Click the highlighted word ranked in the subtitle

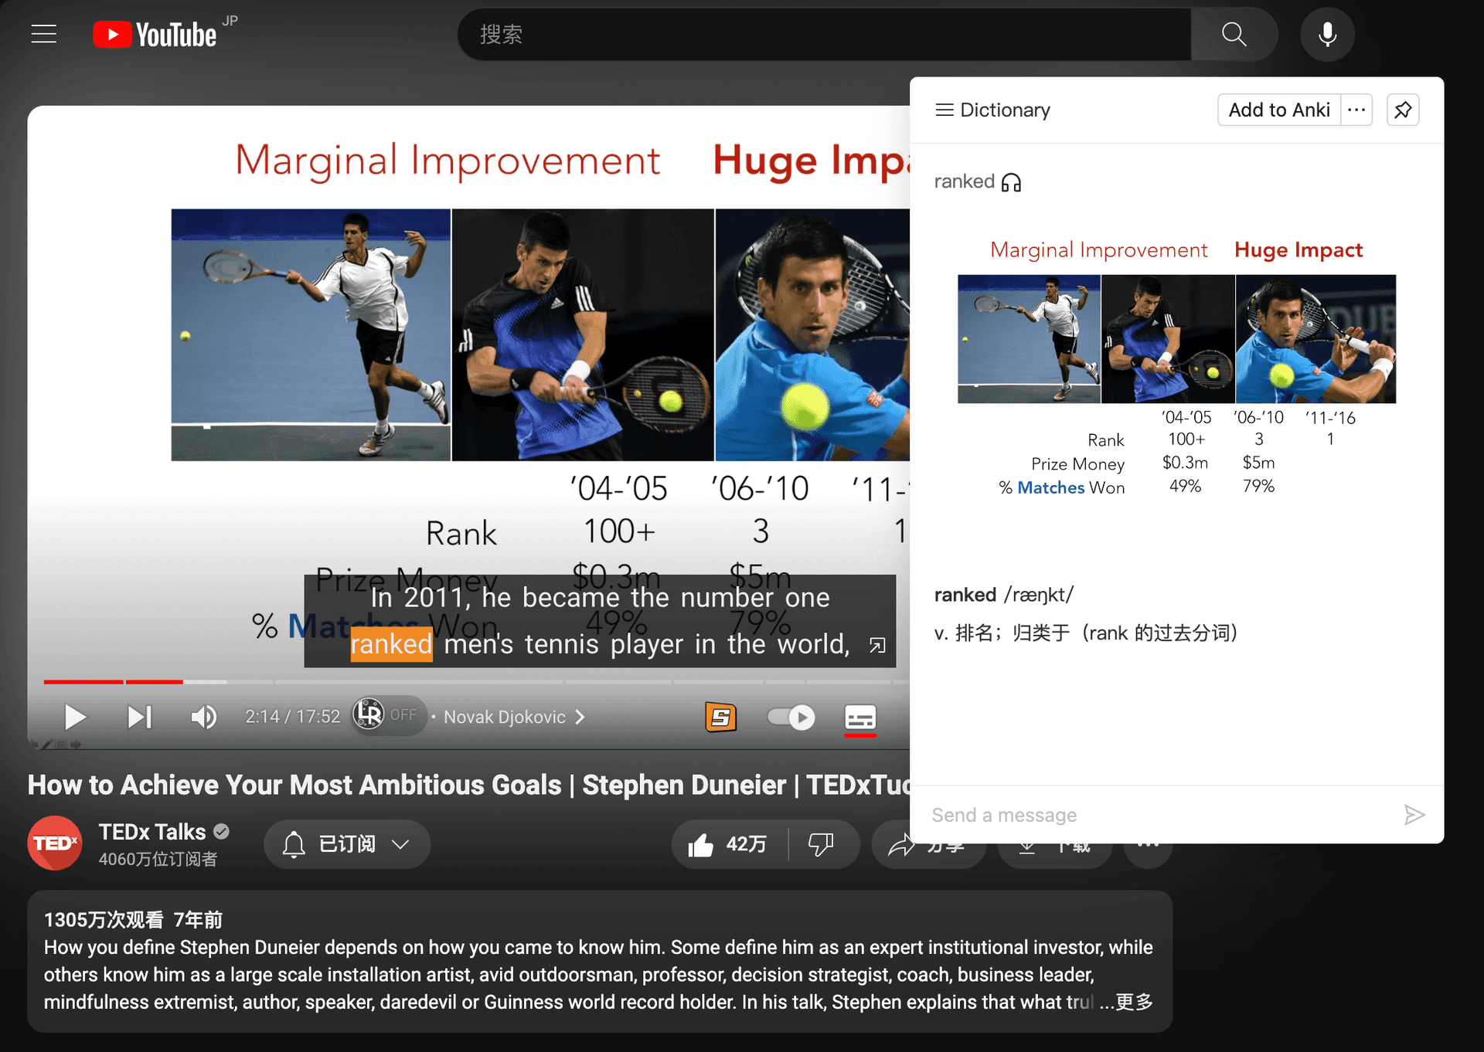[x=391, y=644]
